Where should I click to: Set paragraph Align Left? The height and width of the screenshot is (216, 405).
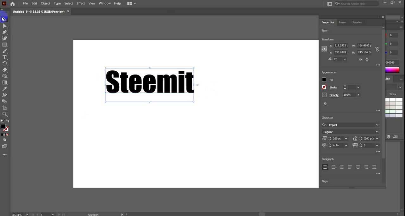(325, 167)
